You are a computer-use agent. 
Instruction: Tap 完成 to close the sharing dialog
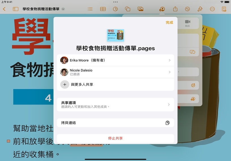point(169,22)
